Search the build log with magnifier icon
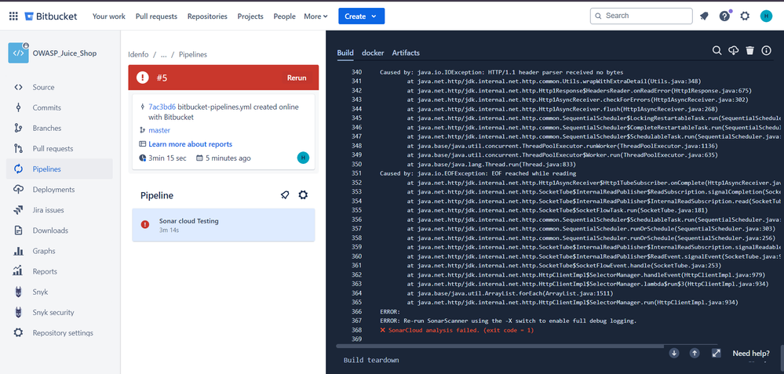Image resolution: width=784 pixels, height=374 pixels. pos(717,50)
